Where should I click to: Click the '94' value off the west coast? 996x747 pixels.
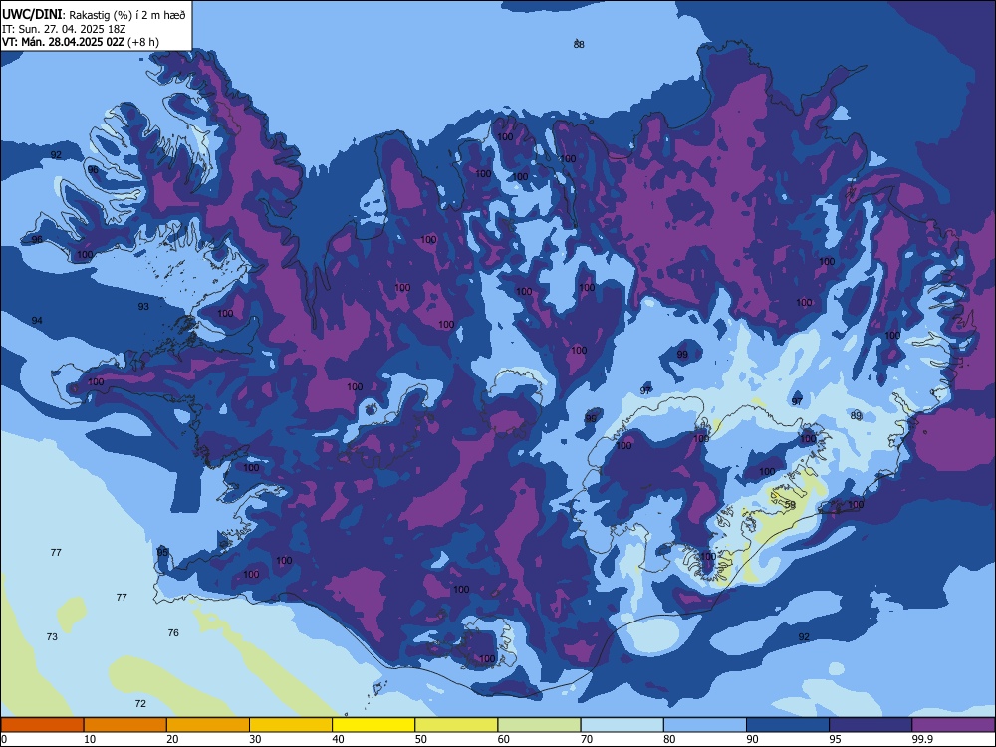tap(37, 320)
